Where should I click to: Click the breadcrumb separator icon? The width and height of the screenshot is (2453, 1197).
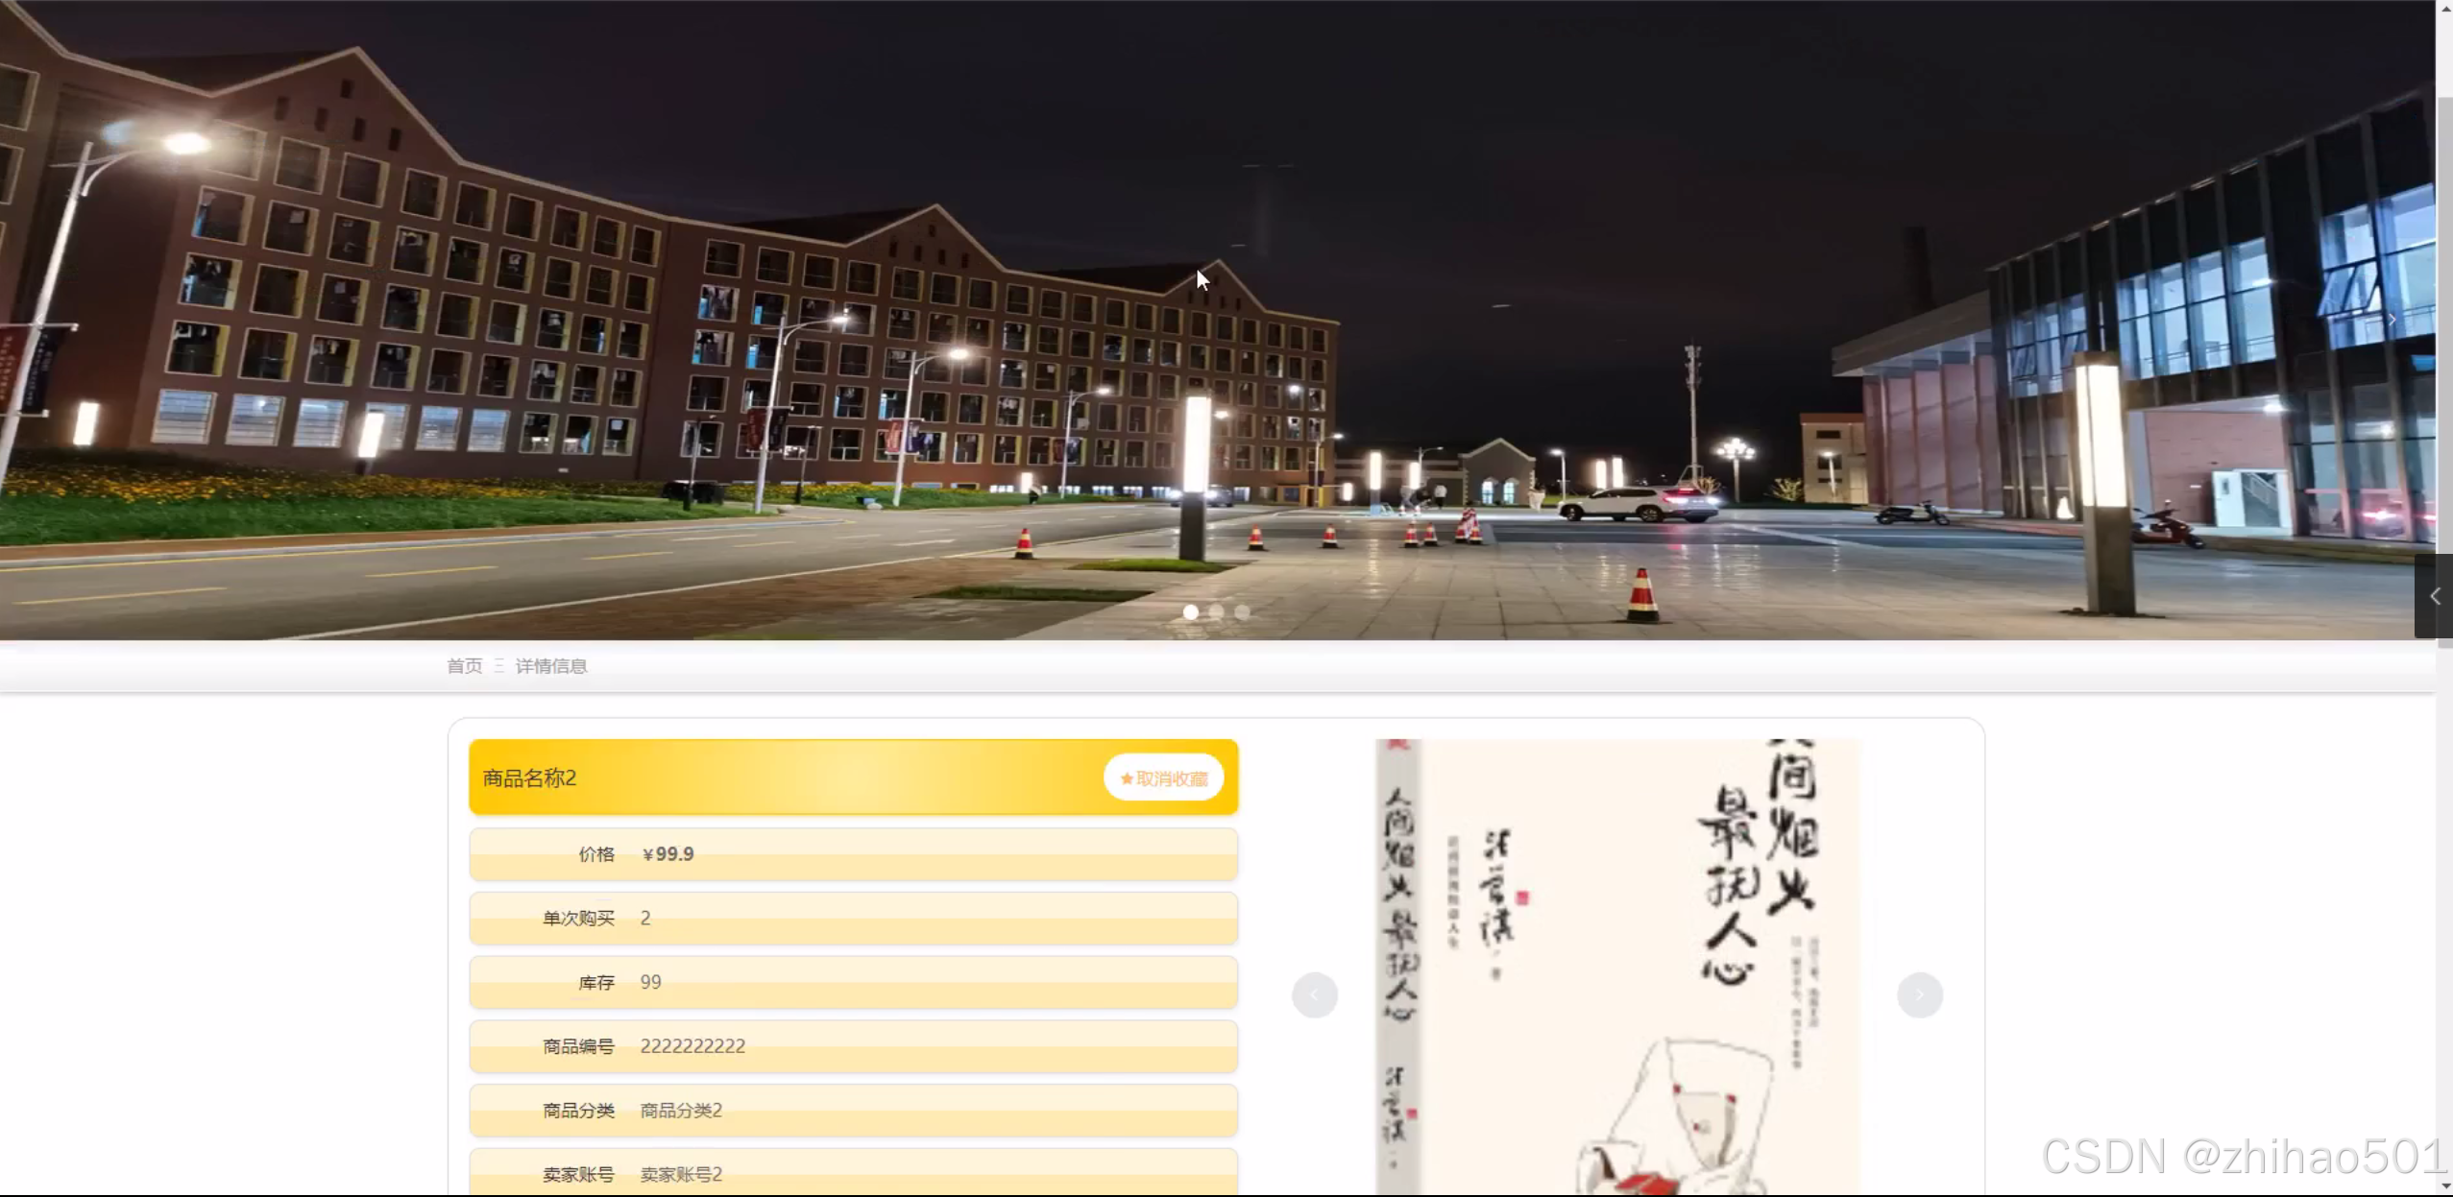point(499,665)
